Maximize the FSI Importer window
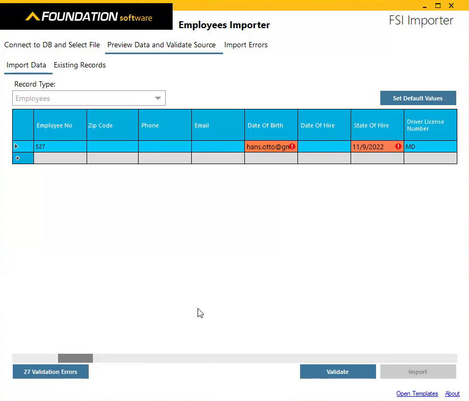 tap(438, 6)
